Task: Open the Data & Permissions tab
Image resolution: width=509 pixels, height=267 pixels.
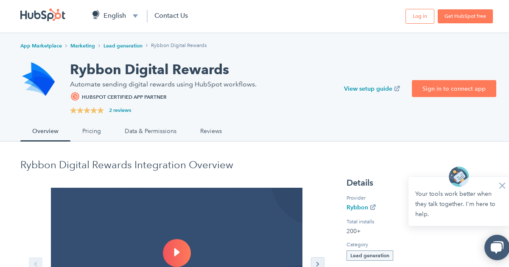Action: point(151,131)
